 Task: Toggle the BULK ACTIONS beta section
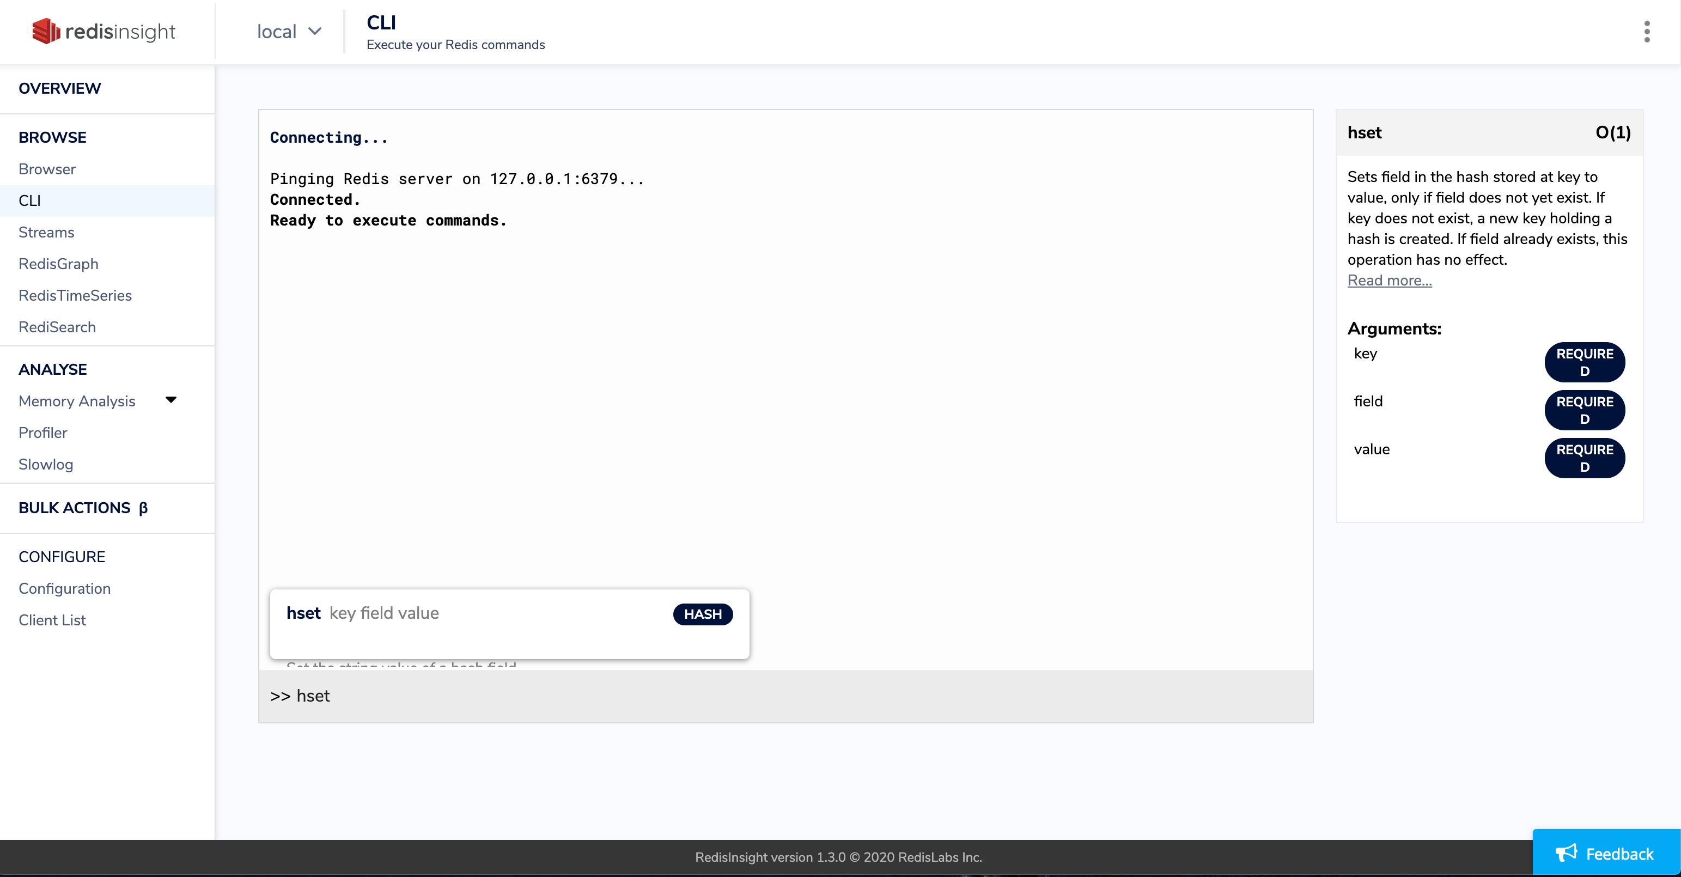coord(81,508)
